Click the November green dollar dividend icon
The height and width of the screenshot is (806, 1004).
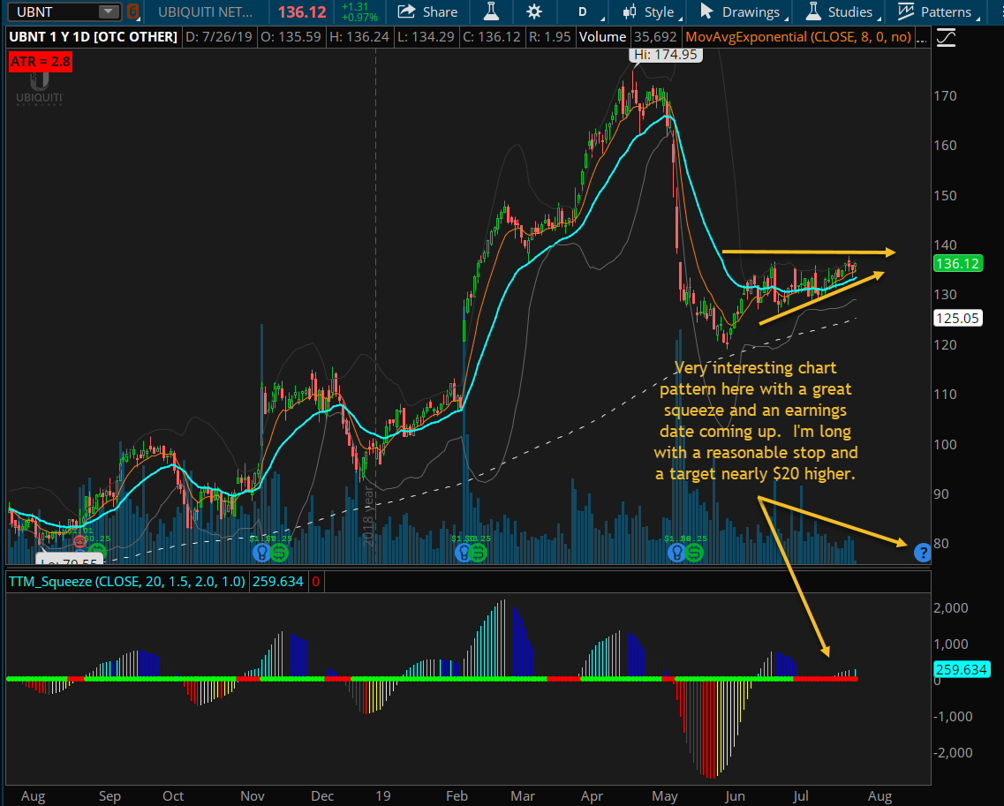[279, 552]
